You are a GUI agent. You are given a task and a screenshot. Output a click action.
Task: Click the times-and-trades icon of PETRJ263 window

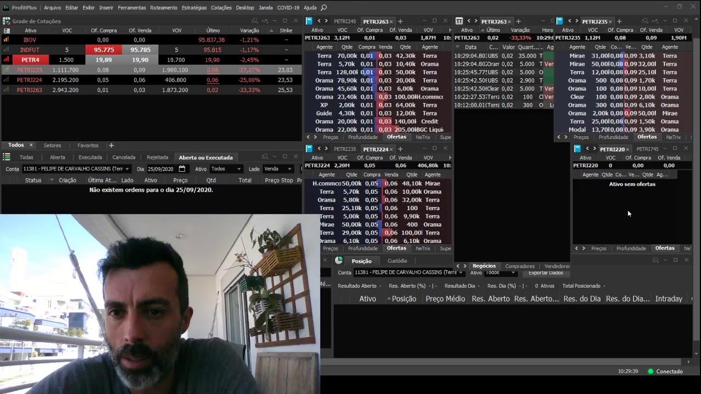pos(459,21)
